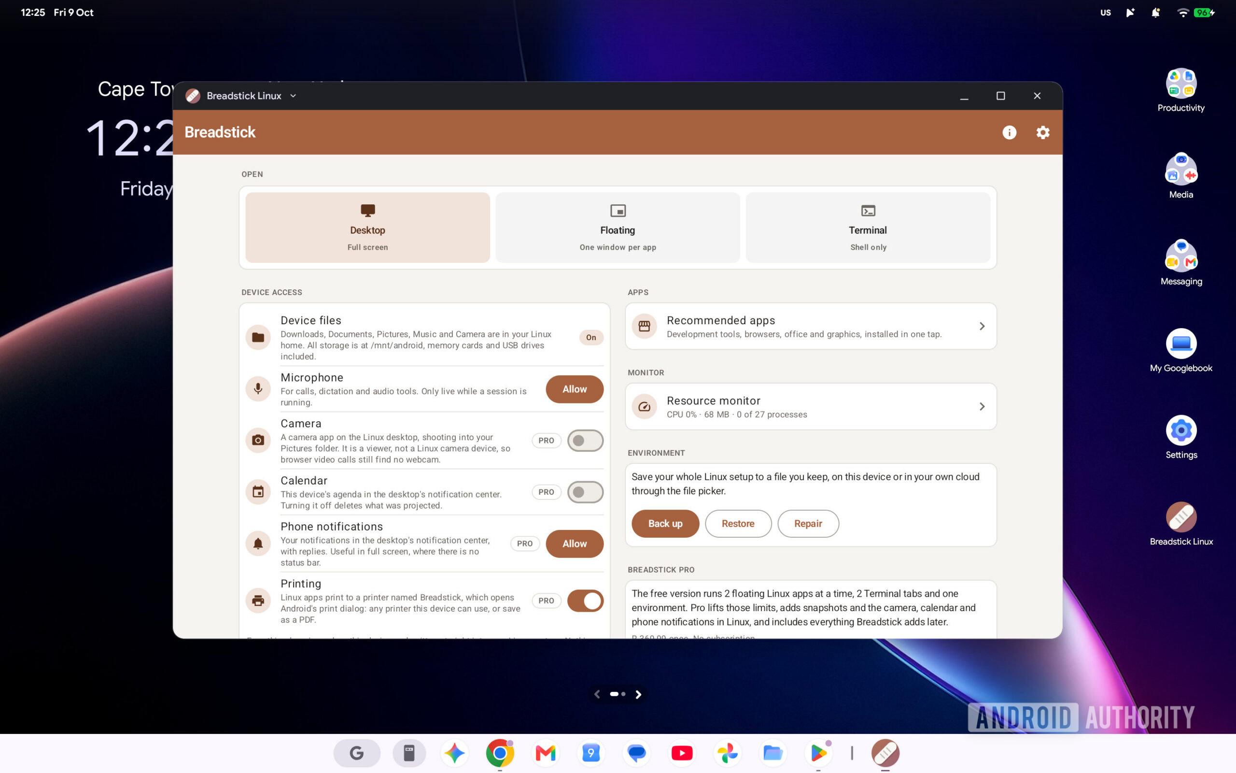
Task: Click the Calendar row icon
Action: 258,492
